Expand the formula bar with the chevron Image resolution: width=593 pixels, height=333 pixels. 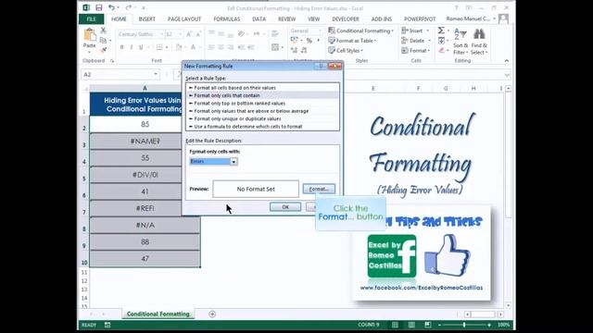point(507,75)
